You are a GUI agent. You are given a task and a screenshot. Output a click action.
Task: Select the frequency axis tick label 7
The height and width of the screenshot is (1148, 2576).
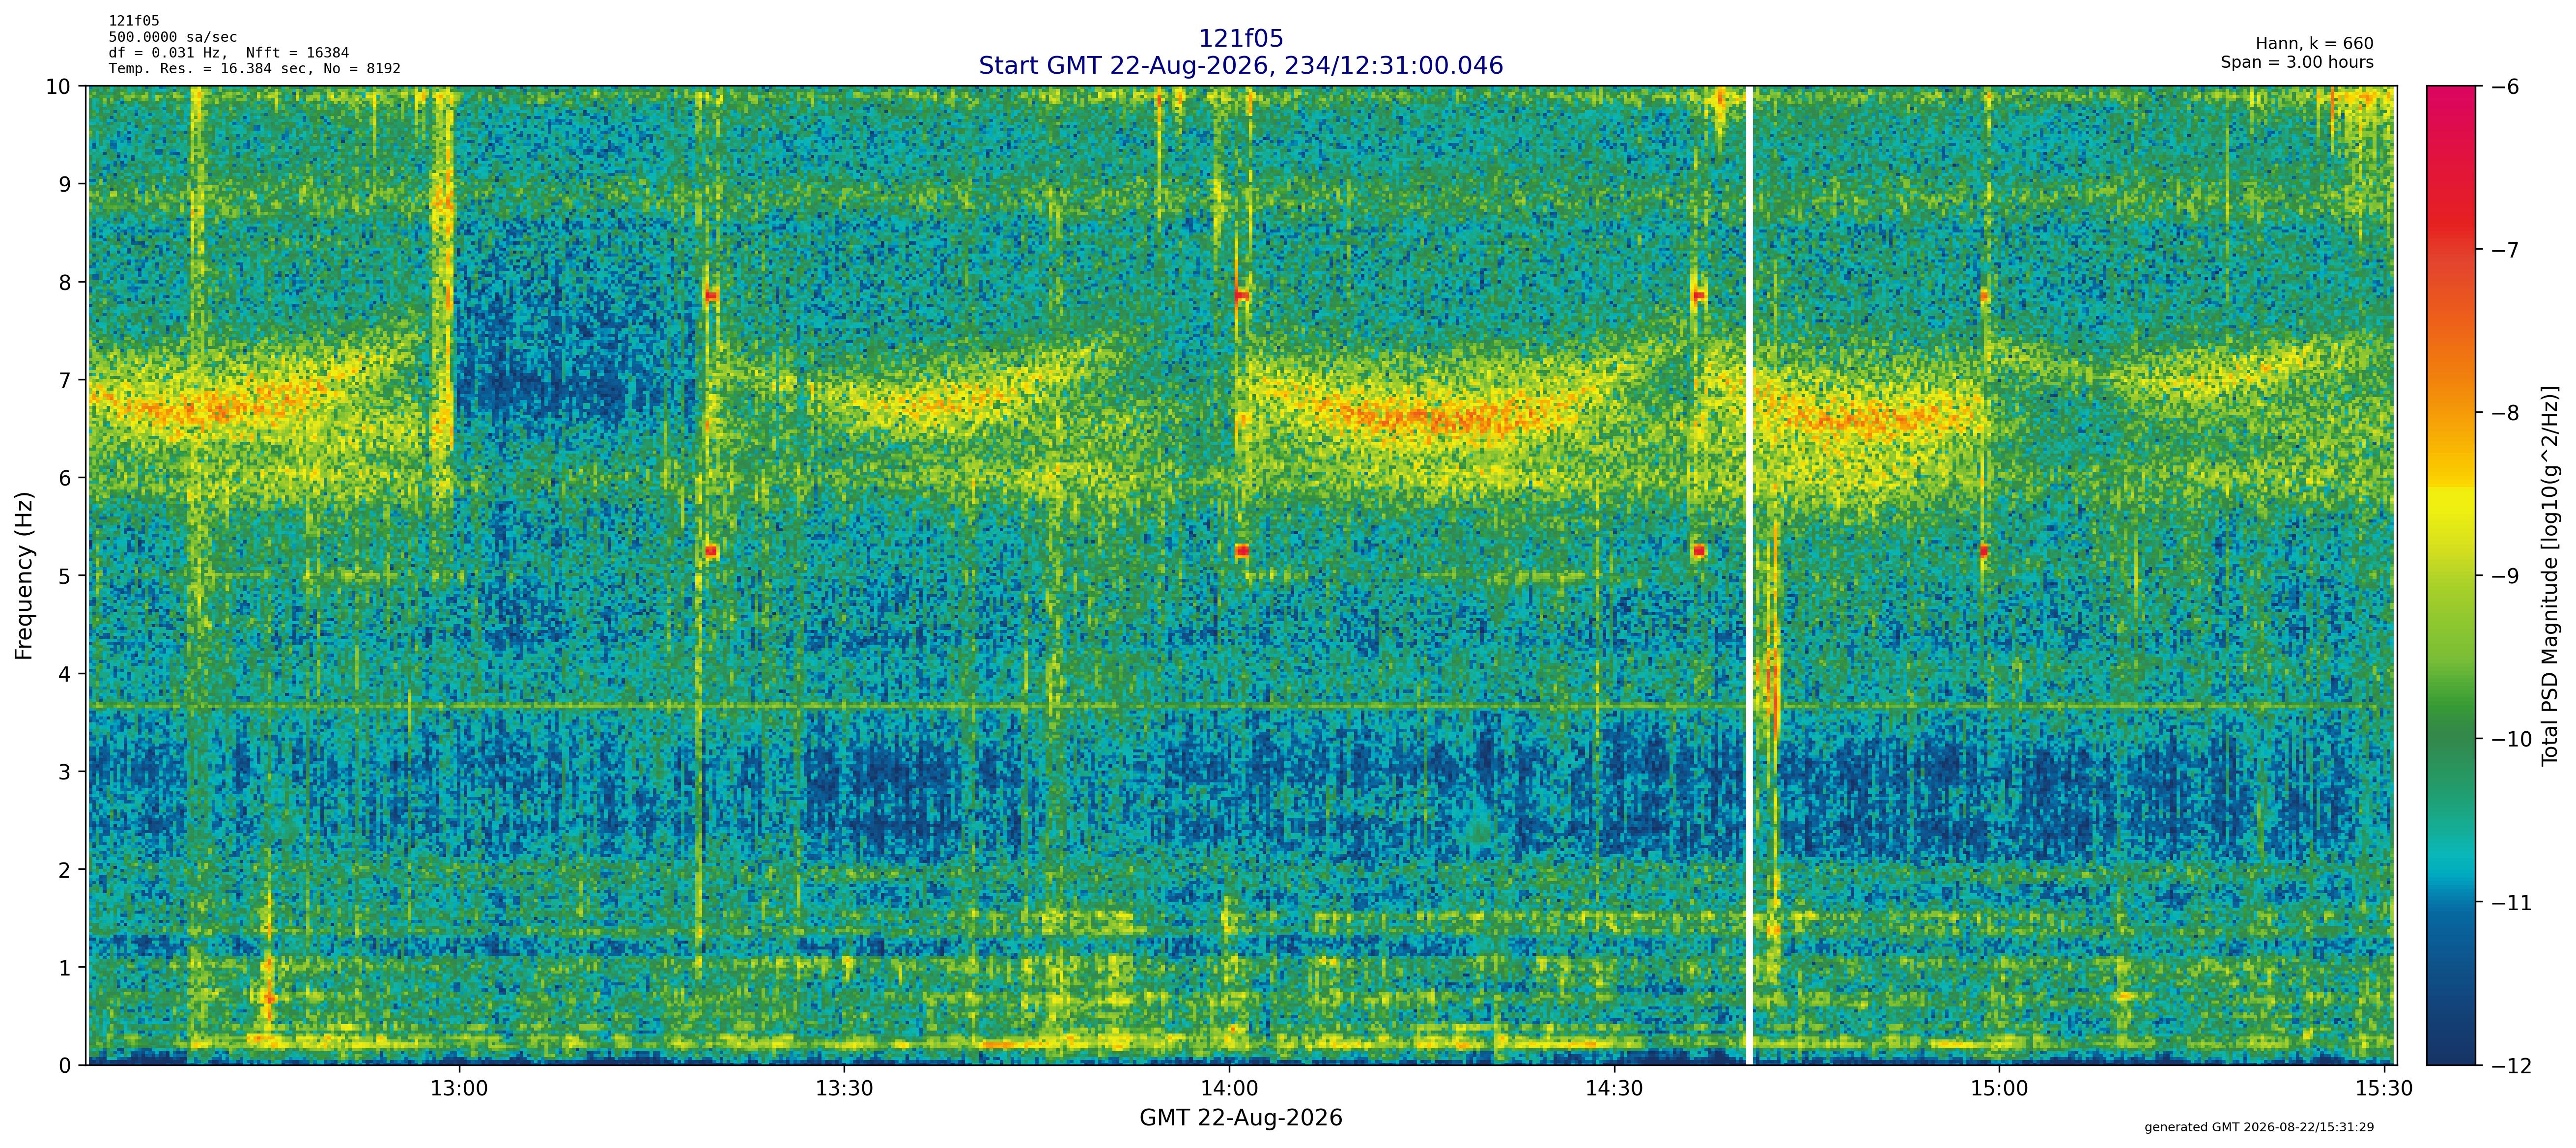pos(66,380)
